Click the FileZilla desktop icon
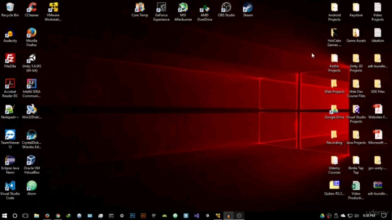392x220 pixels. pyautogui.click(x=10, y=61)
